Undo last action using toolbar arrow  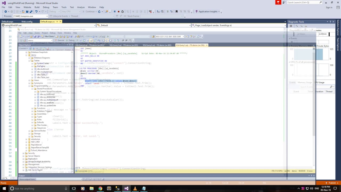point(36,11)
